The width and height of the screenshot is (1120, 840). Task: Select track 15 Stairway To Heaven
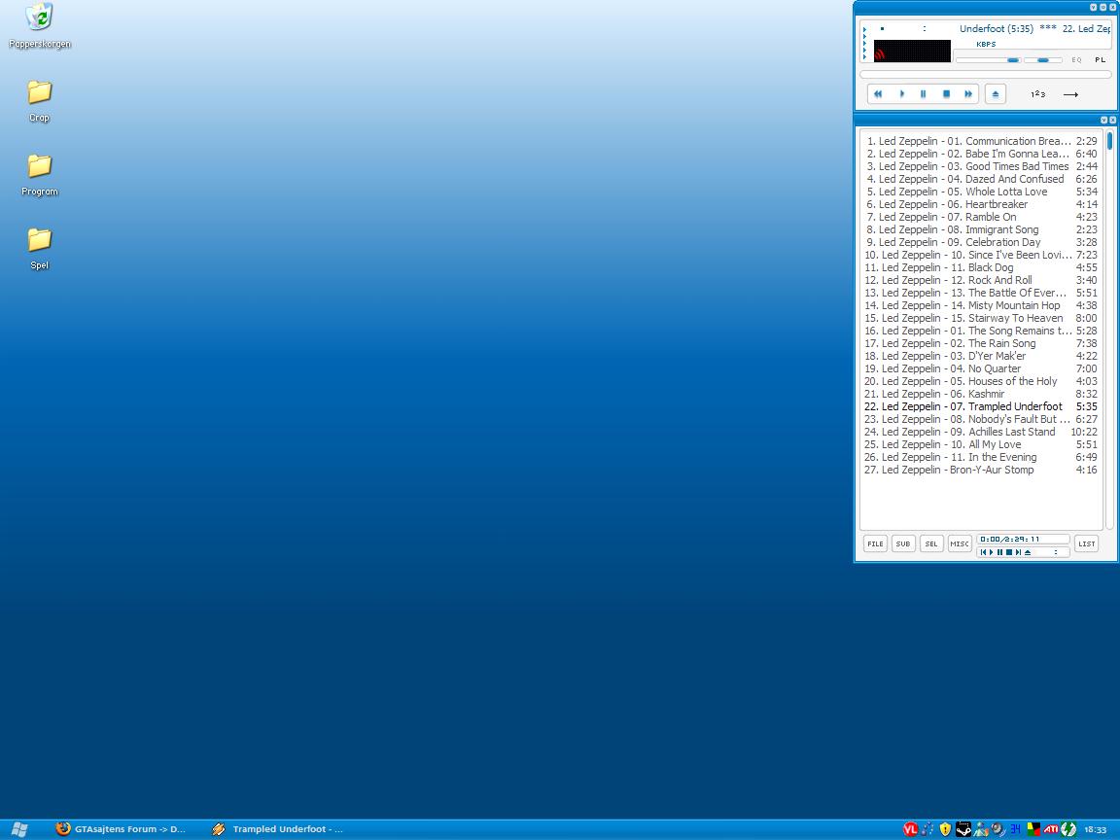tap(981, 318)
